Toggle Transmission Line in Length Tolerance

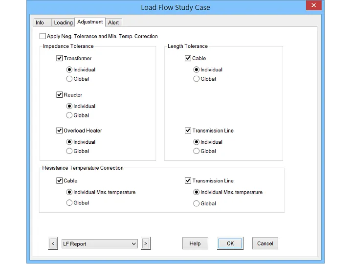point(188,131)
